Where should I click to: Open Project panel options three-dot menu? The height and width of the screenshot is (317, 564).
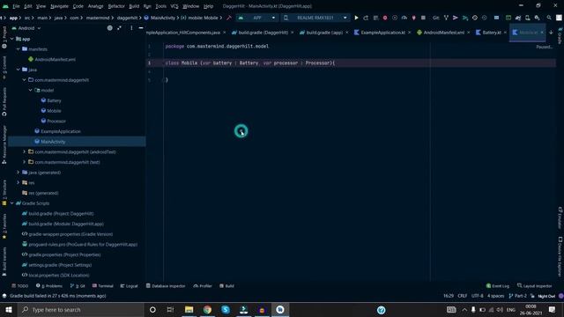[x=131, y=28]
